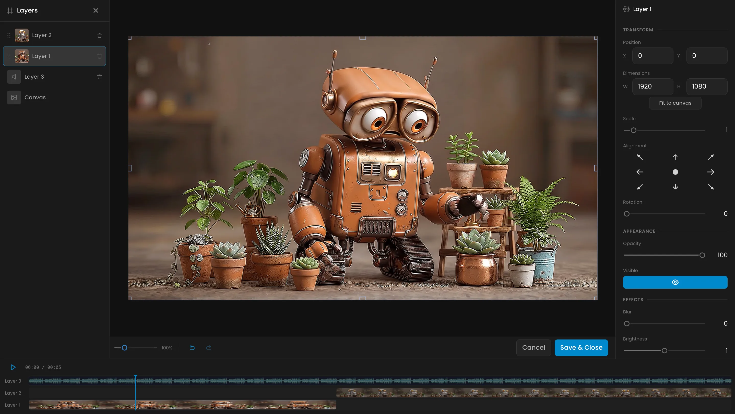The width and height of the screenshot is (735, 414).
Task: Redo the last action
Action: pos(209,348)
